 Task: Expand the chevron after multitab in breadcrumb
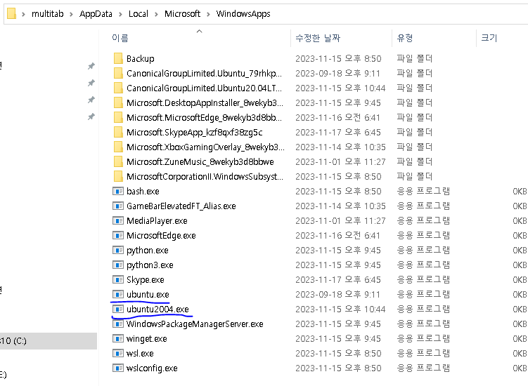coord(71,14)
